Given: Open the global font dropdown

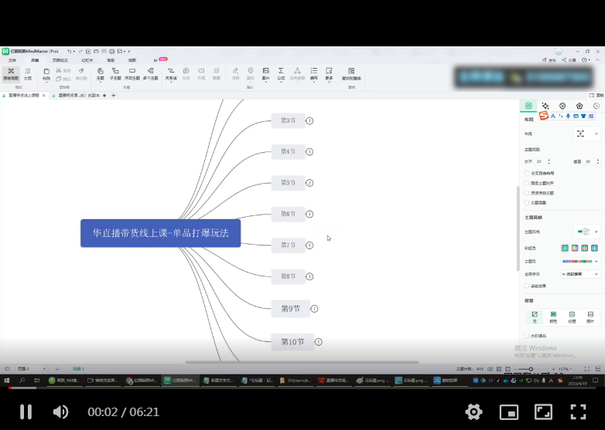Looking at the screenshot, I should click(580, 274).
